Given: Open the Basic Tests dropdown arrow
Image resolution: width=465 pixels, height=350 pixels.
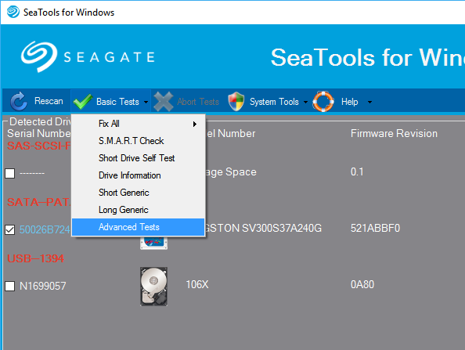Looking at the screenshot, I should (146, 102).
